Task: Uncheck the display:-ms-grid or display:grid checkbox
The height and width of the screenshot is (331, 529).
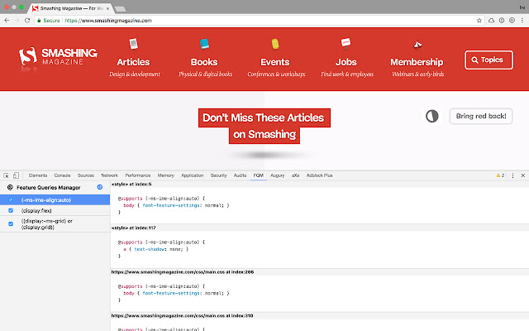Action: point(11,224)
